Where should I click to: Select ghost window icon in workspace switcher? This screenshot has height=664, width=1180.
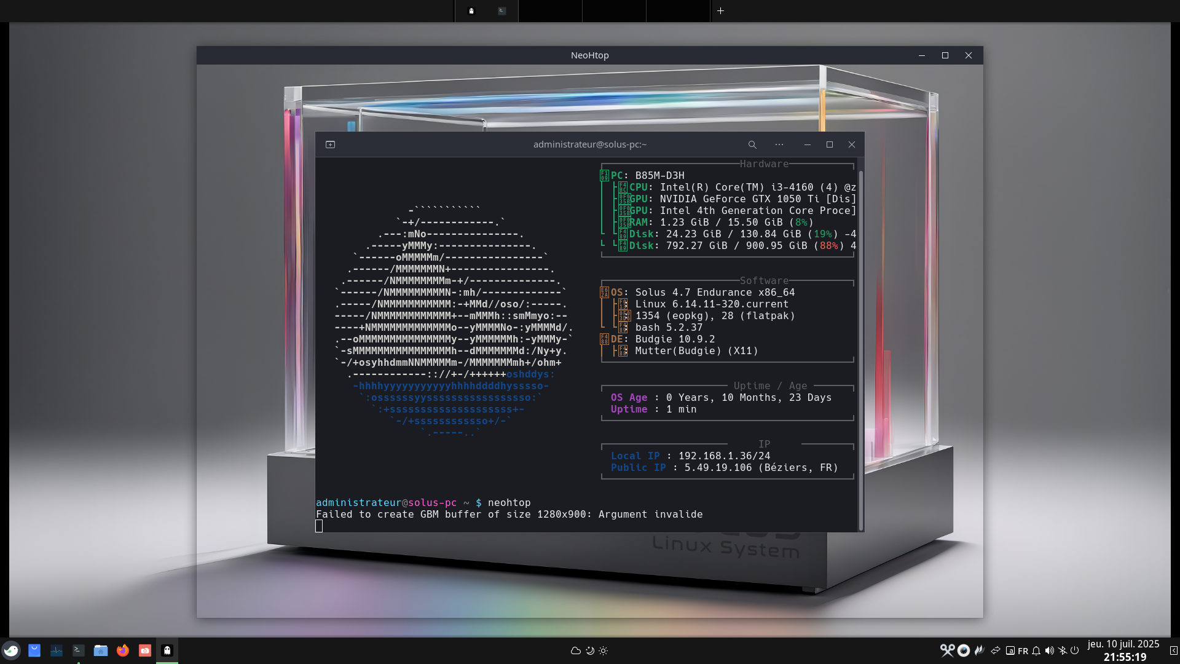(x=471, y=10)
